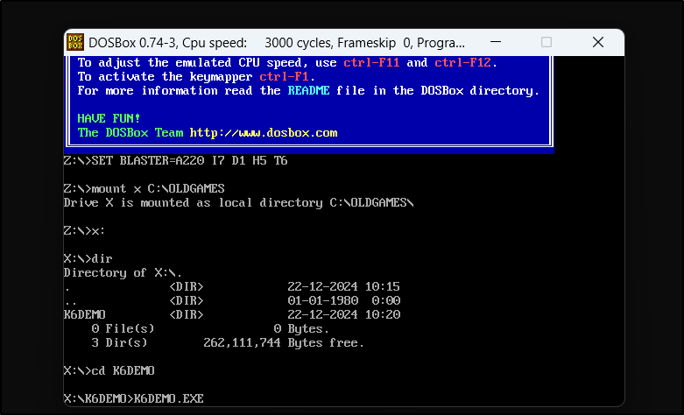Click the 'Z:\>x:' command line
684x415 pixels.
(84, 230)
